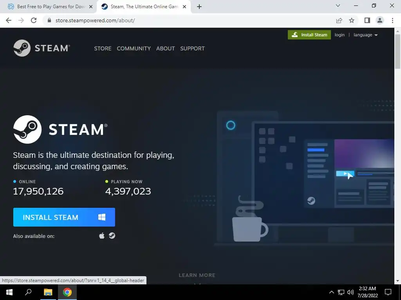Click the Steam client illustration
This screenshot has height=300, width=401.
point(304,179)
